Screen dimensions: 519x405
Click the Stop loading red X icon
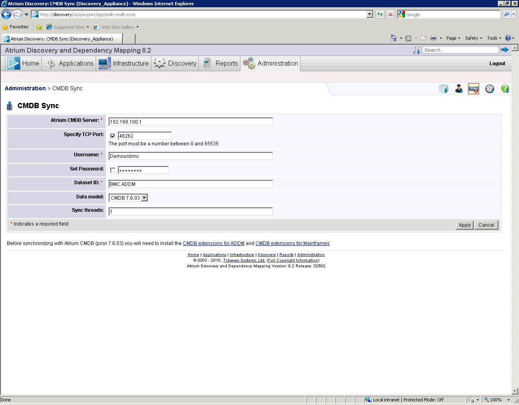(390, 14)
